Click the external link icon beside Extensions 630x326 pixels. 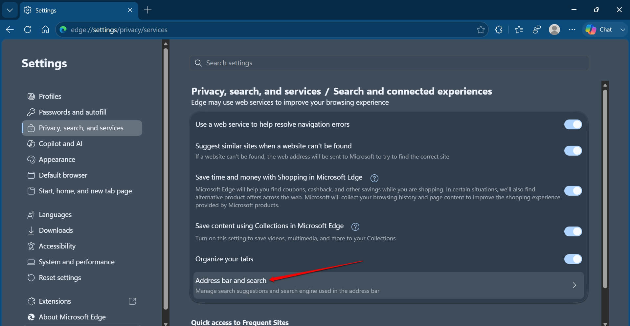click(132, 301)
